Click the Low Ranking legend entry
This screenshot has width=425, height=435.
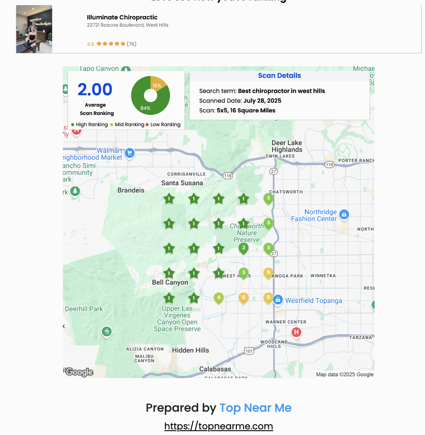tap(163, 124)
